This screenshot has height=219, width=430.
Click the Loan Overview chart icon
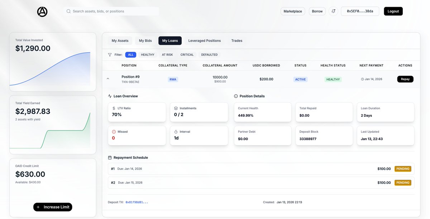(109, 96)
